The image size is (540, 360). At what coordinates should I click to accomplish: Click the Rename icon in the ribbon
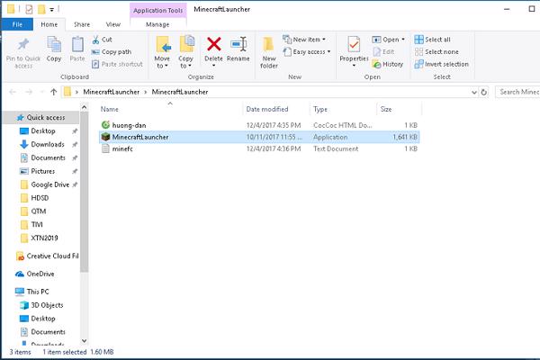[238, 45]
